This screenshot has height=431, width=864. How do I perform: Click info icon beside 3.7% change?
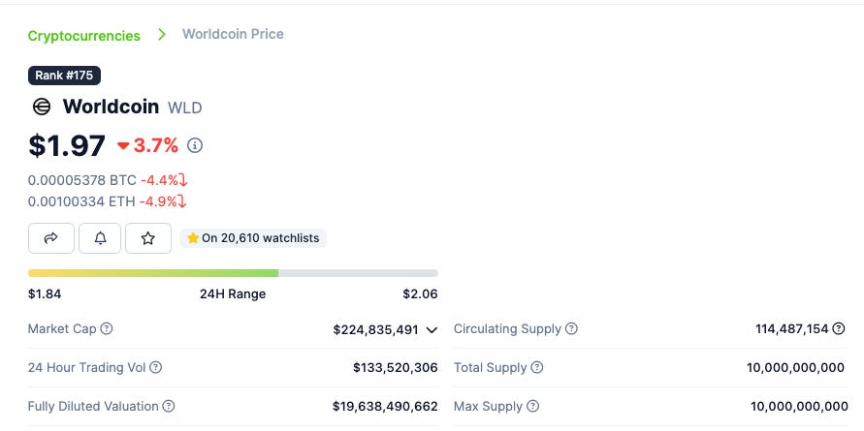[x=195, y=145]
